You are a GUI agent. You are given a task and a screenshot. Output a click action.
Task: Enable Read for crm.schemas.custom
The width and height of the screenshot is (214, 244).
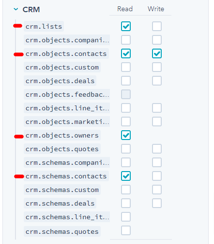(x=126, y=190)
